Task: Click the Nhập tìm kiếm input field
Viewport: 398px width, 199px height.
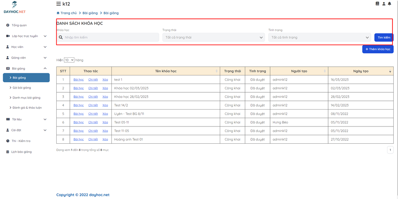Action: pyautogui.click(x=111, y=38)
